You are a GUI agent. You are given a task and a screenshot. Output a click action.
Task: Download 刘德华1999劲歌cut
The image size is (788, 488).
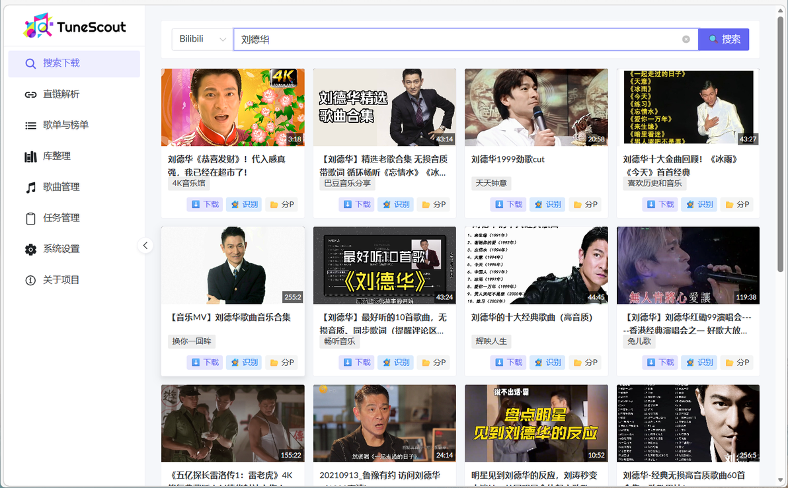tap(508, 204)
